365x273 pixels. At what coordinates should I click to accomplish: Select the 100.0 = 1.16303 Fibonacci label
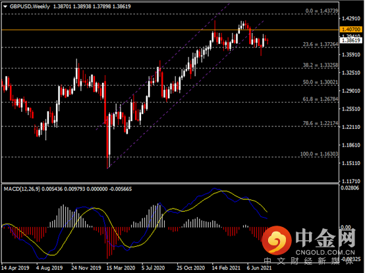click(319, 154)
